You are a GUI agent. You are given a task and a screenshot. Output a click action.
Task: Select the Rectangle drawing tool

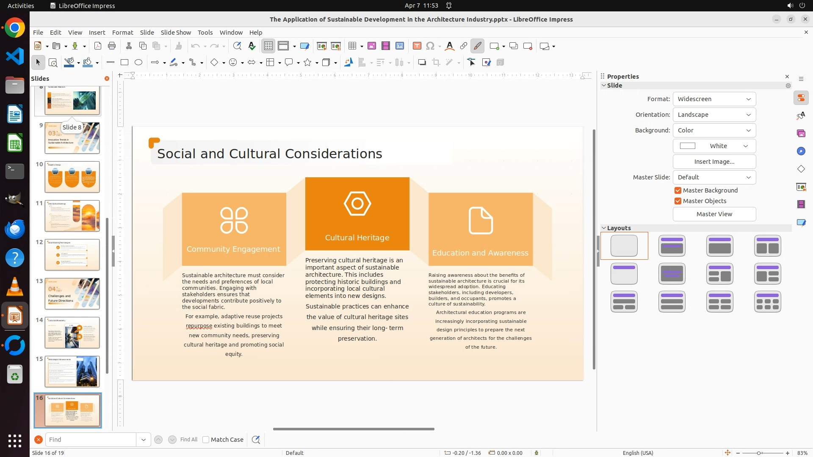[124, 63]
